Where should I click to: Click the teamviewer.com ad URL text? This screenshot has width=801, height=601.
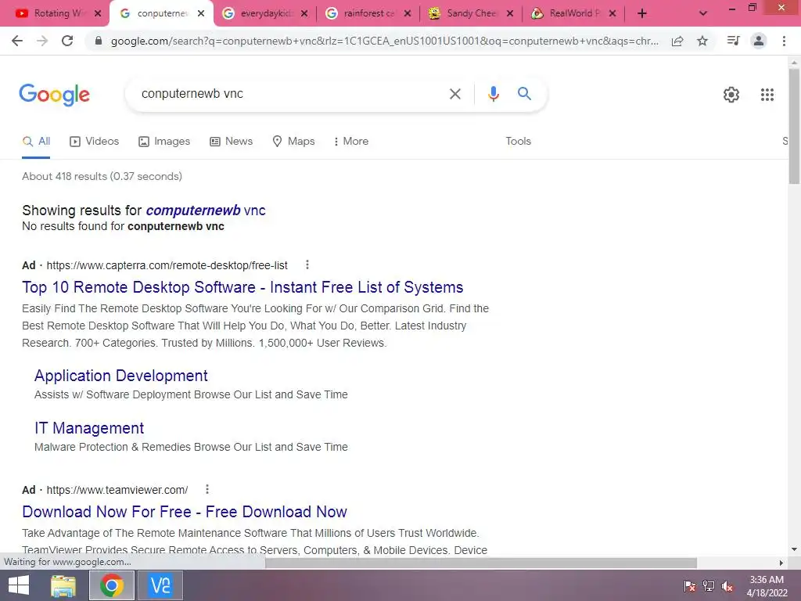(117, 490)
